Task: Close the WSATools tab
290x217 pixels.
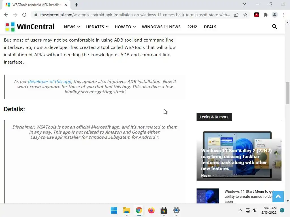Action: tap(66, 5)
